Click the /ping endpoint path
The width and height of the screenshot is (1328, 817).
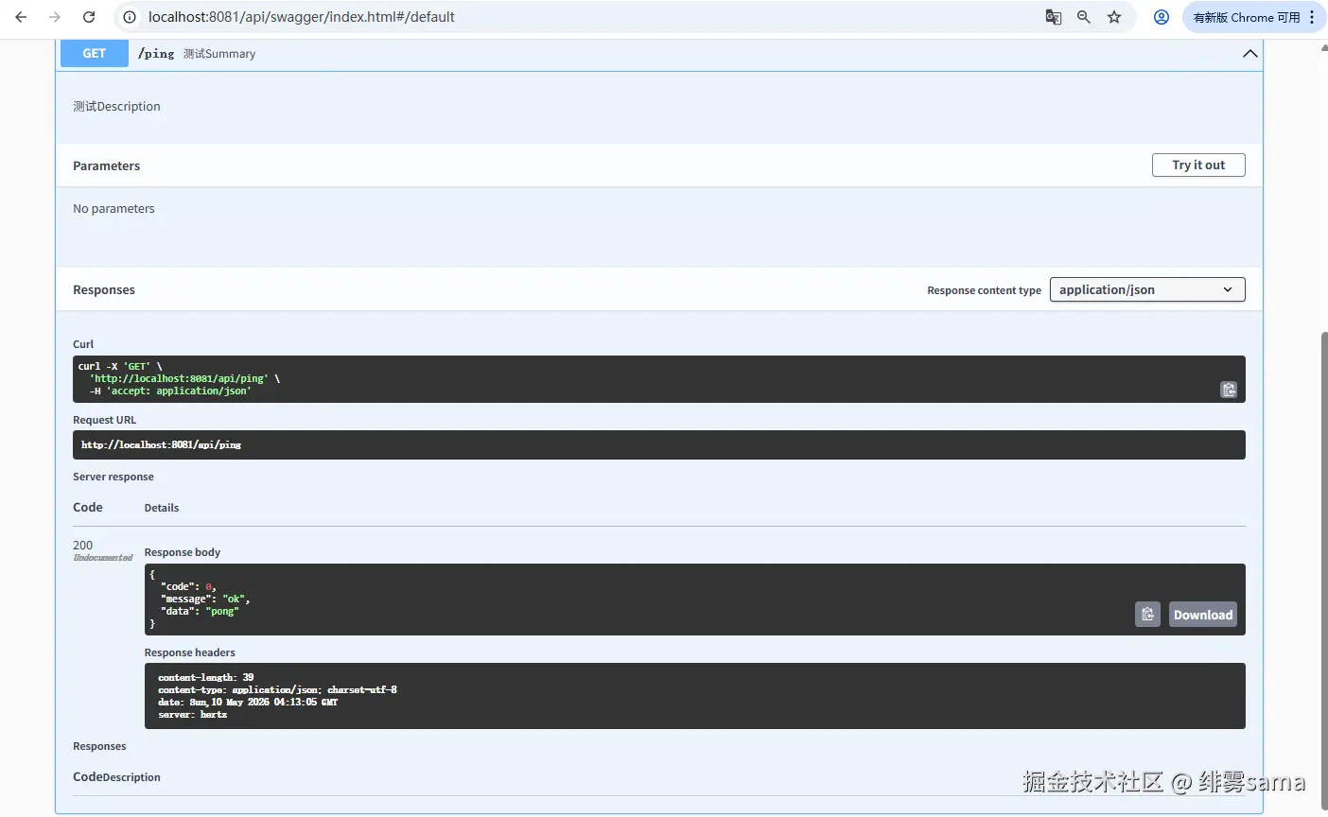tap(156, 54)
